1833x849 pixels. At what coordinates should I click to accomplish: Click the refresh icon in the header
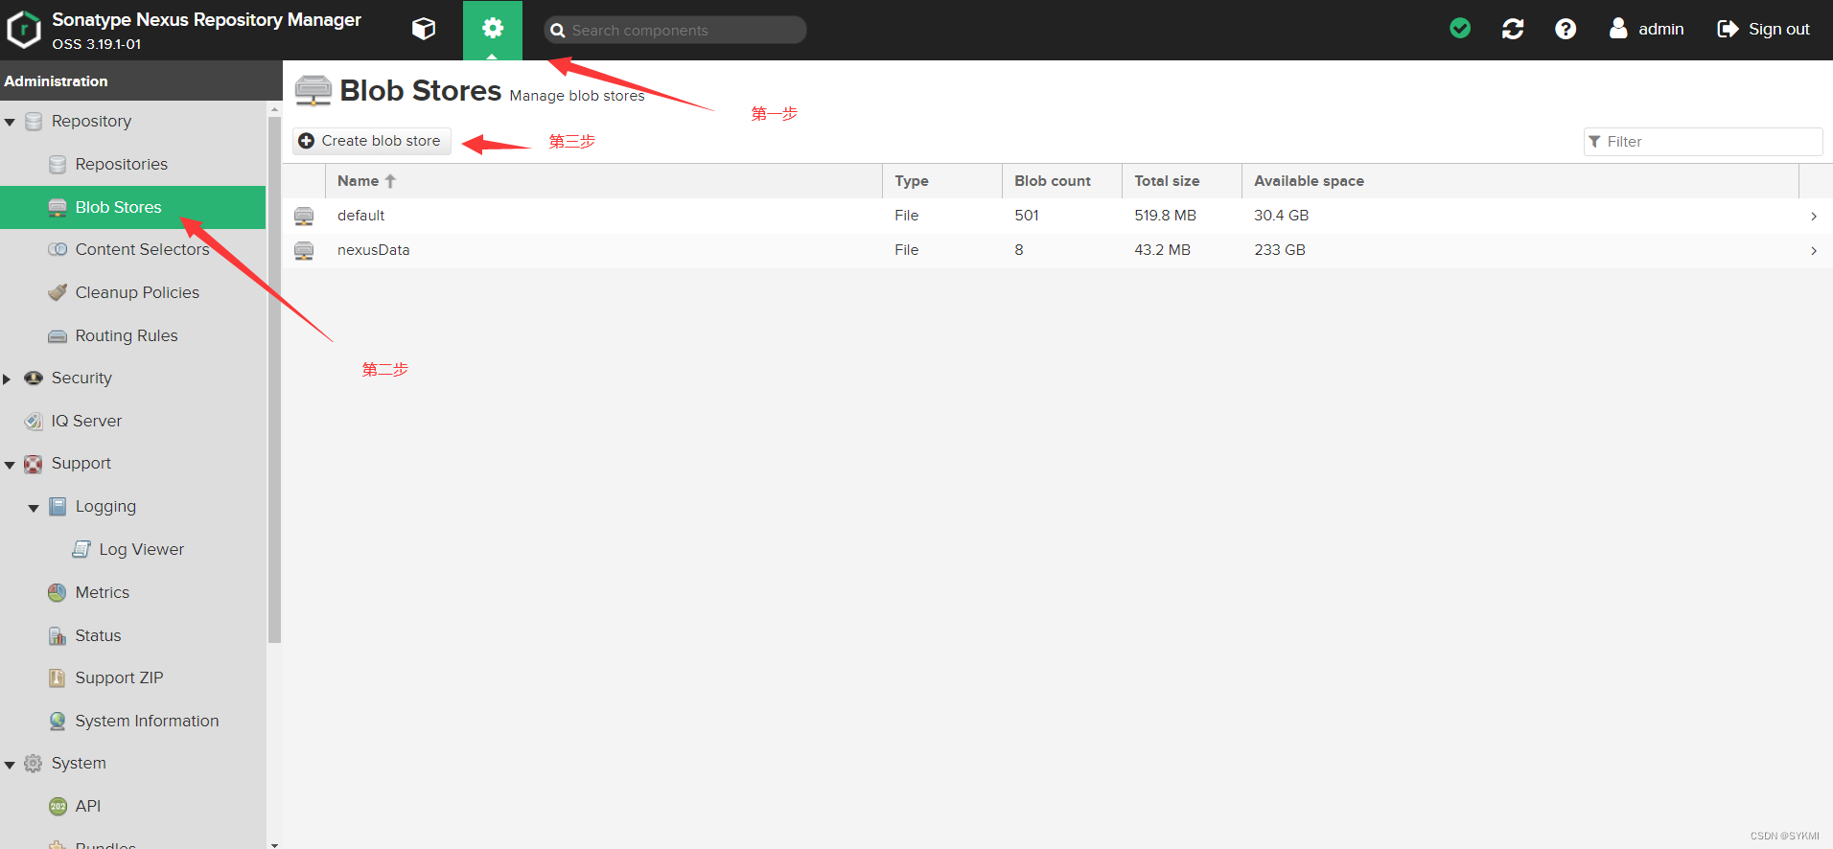[1513, 29]
